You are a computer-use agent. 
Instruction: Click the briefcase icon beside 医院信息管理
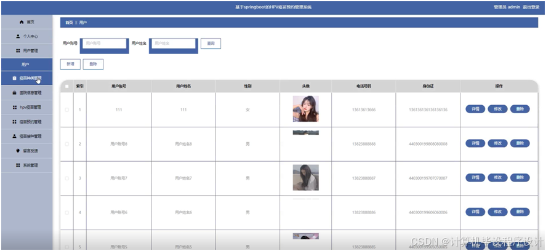click(x=14, y=93)
